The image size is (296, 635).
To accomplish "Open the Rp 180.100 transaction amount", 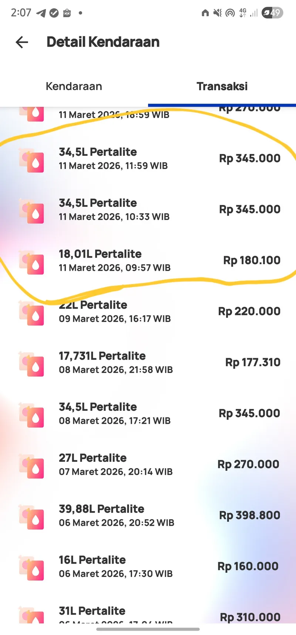I will [x=252, y=261].
